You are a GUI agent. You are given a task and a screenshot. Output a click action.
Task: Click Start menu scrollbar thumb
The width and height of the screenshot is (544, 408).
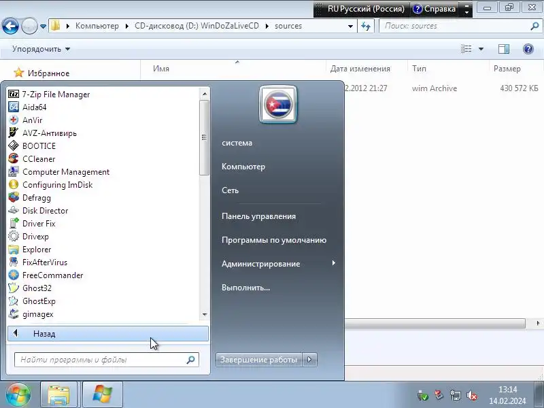tap(204, 137)
